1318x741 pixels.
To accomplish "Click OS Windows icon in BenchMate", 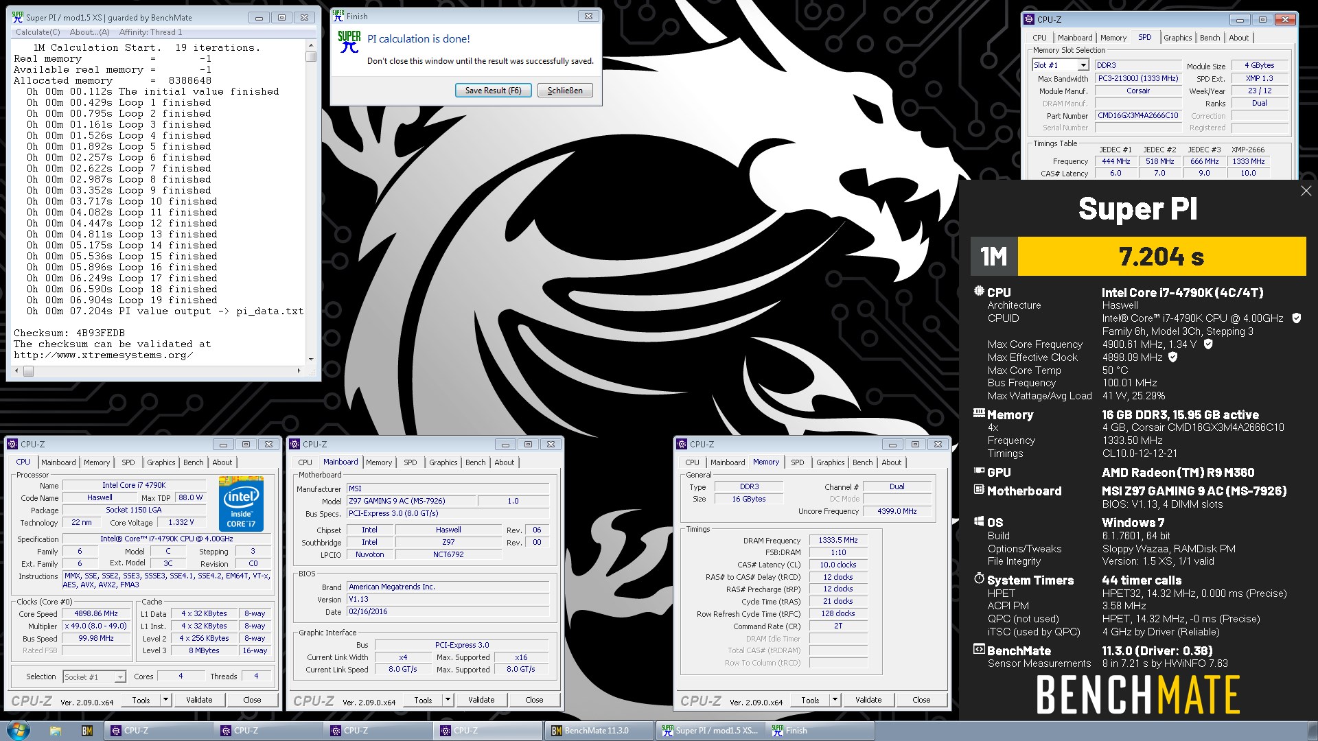I will [979, 521].
